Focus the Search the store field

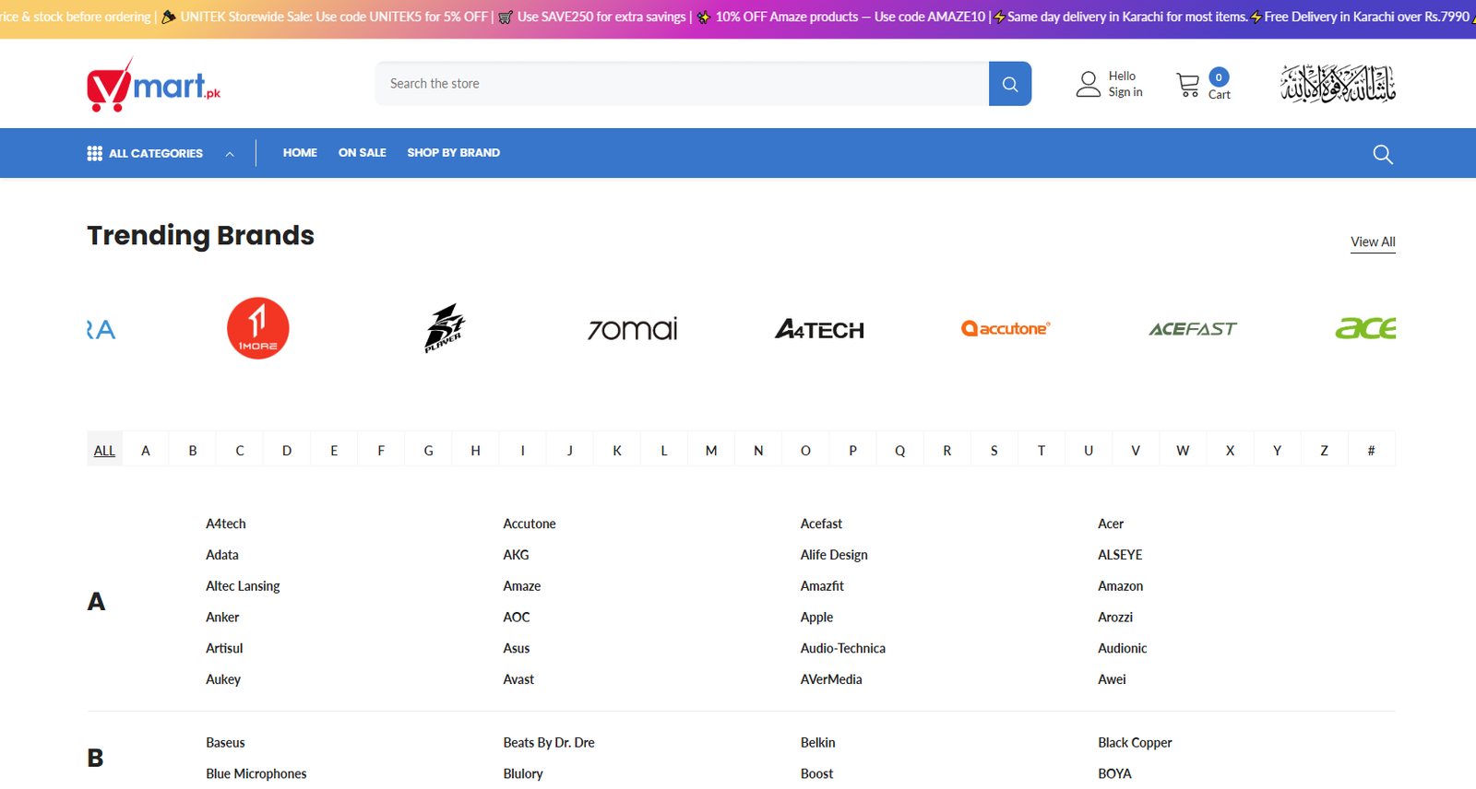(683, 84)
